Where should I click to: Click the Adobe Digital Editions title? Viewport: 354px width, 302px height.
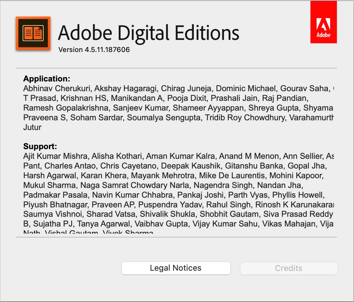tap(148, 33)
